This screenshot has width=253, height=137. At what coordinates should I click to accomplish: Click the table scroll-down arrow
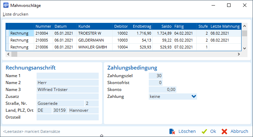(244, 48)
